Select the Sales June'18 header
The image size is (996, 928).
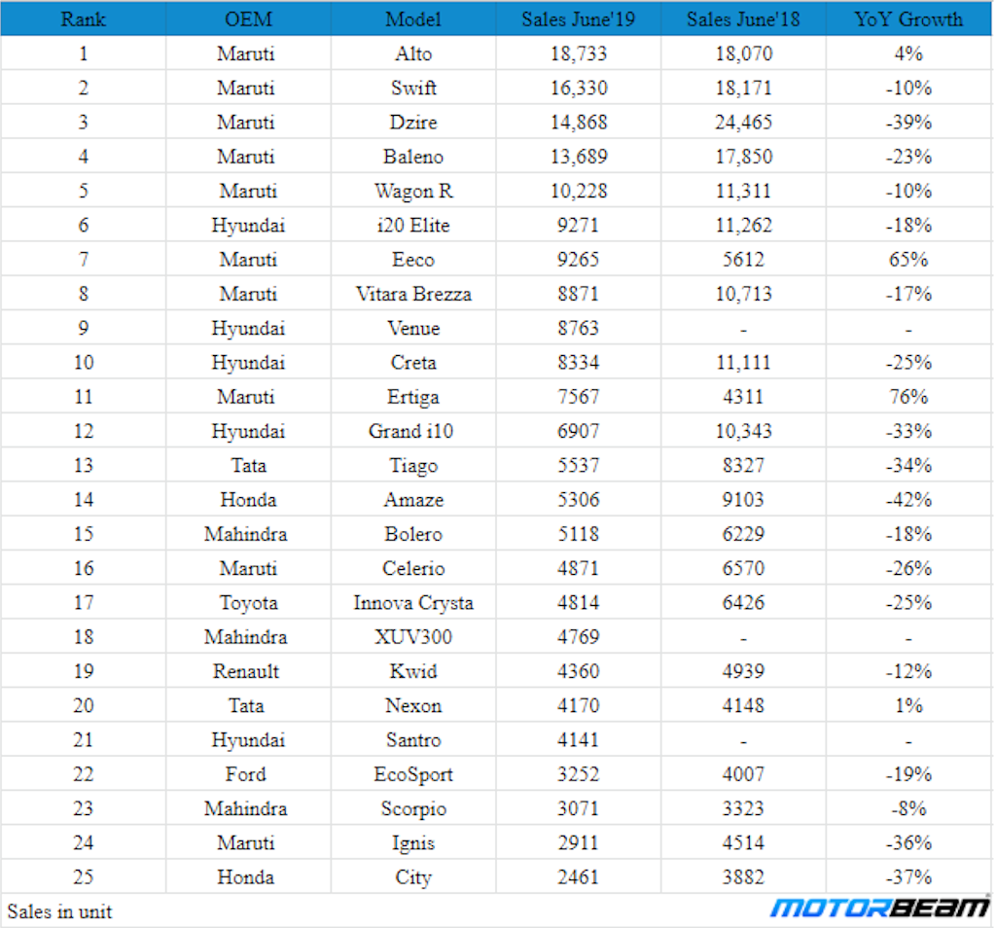(x=743, y=19)
